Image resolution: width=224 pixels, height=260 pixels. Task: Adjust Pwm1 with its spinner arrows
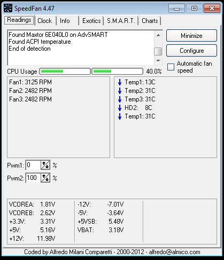click(45, 165)
